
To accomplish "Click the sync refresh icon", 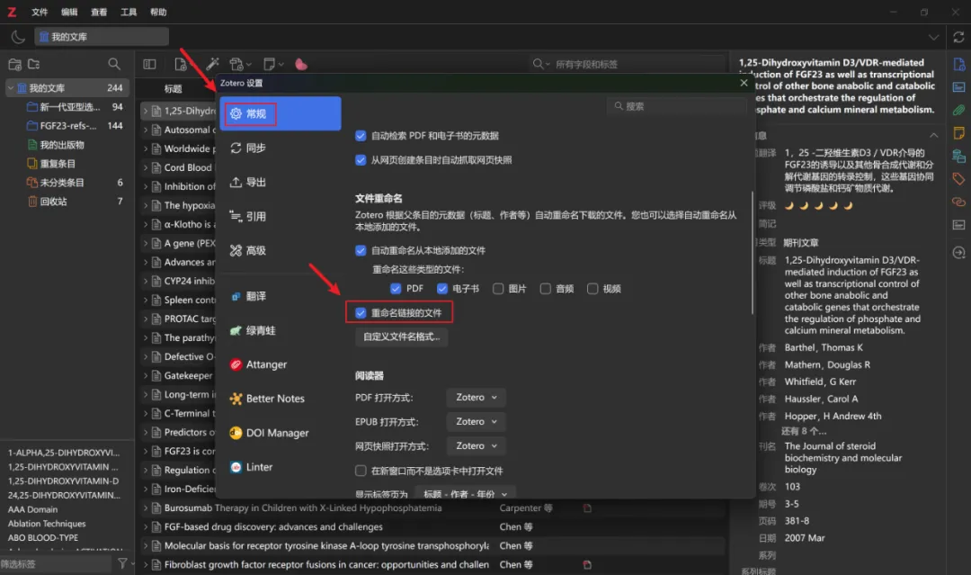I will pyautogui.click(x=958, y=37).
